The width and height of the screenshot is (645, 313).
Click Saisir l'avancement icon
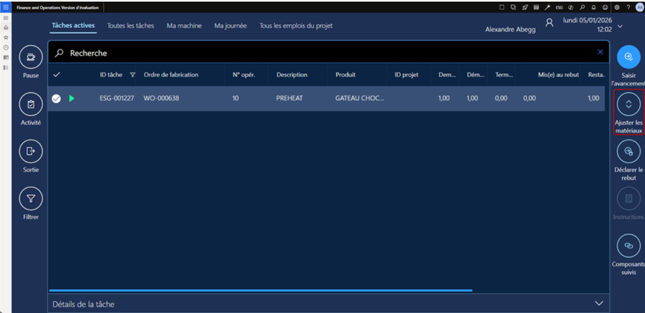pos(628,57)
